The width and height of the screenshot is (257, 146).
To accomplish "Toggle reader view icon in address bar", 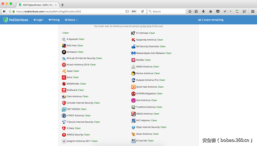I will [127, 11].
